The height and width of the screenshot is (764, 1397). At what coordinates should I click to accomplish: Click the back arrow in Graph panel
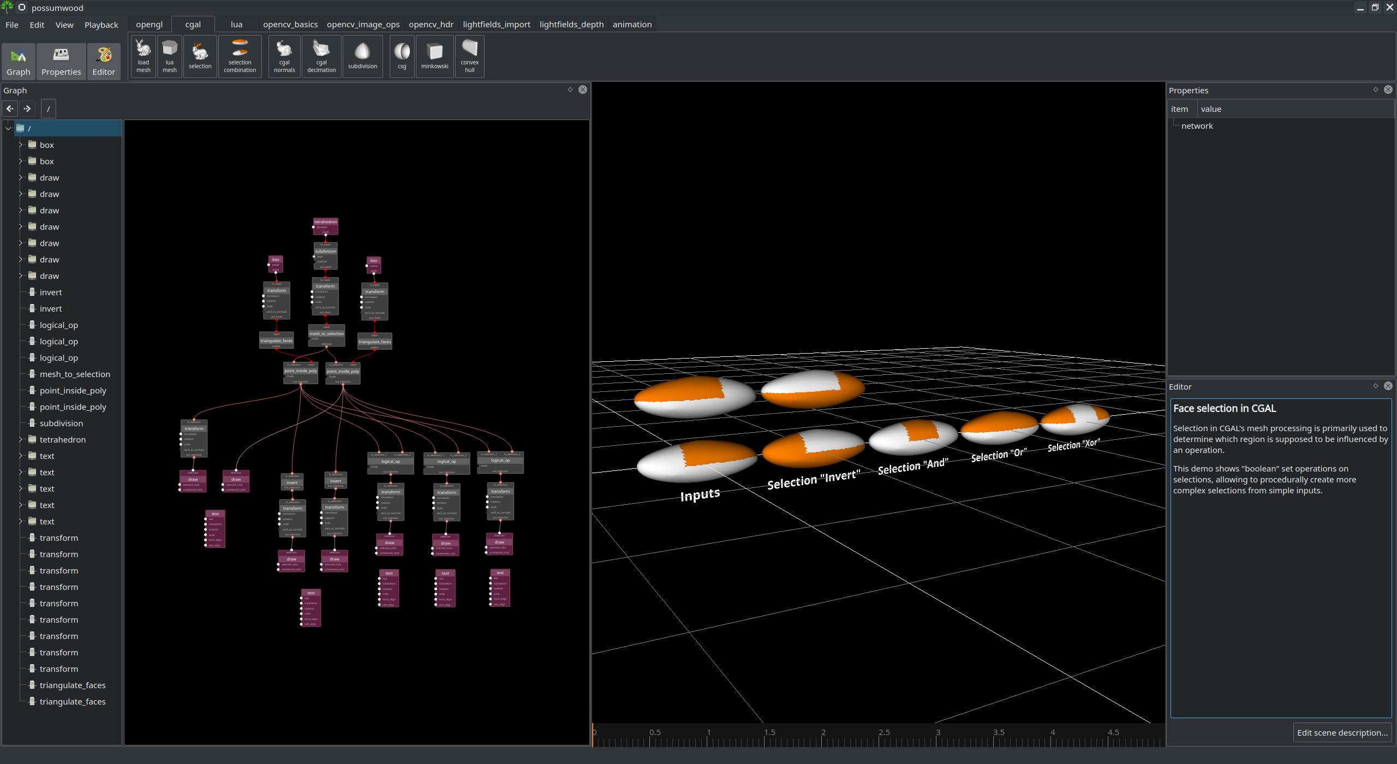coord(10,109)
